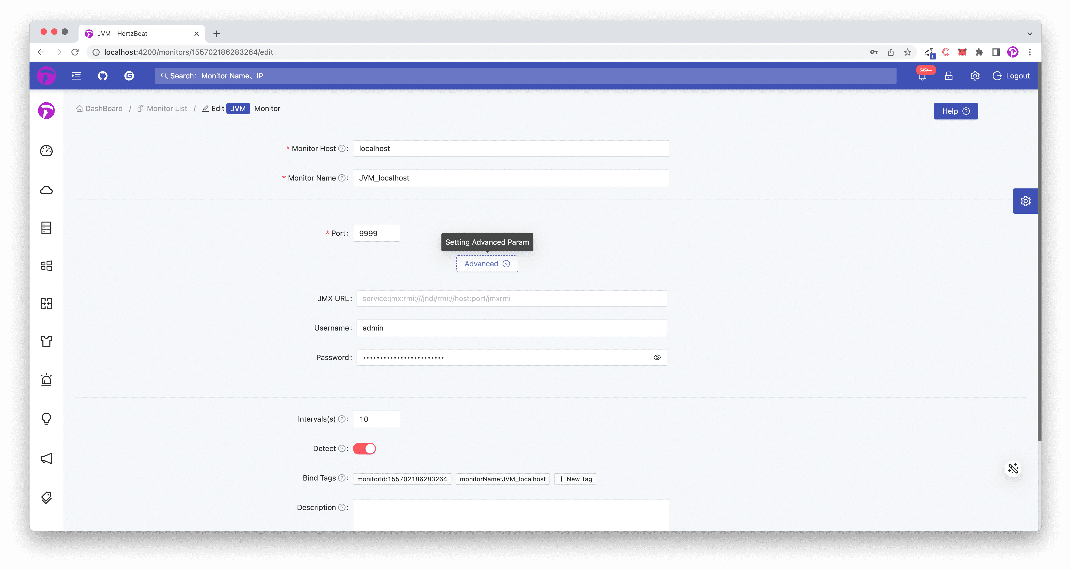Click the password key icon in address bar
The height and width of the screenshot is (570, 1071).
[x=874, y=52]
